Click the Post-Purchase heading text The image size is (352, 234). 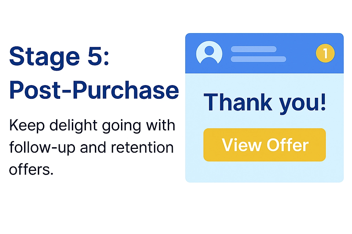pos(94,89)
